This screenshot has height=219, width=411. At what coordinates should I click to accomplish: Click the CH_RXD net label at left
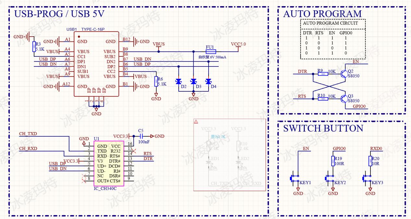click(x=28, y=148)
